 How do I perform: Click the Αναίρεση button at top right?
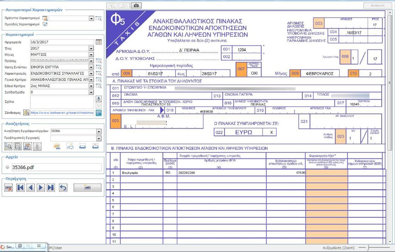(378, 5)
